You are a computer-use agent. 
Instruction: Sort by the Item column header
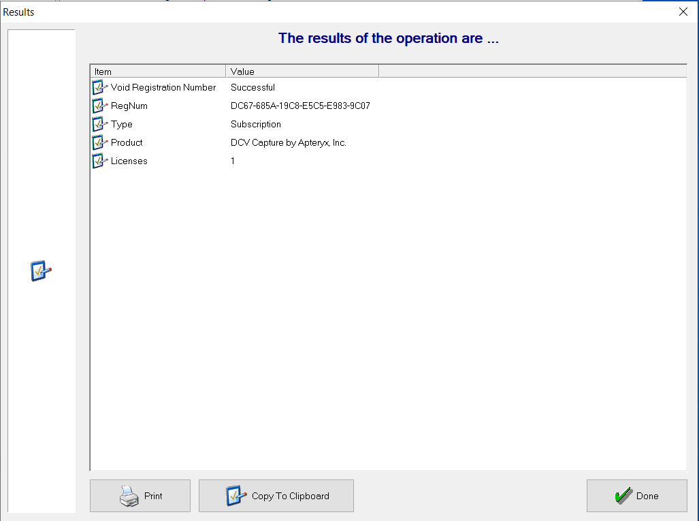click(159, 72)
